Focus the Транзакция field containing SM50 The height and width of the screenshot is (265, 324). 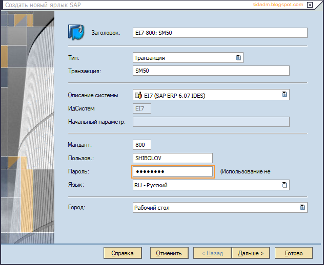pyautogui.click(x=211, y=71)
